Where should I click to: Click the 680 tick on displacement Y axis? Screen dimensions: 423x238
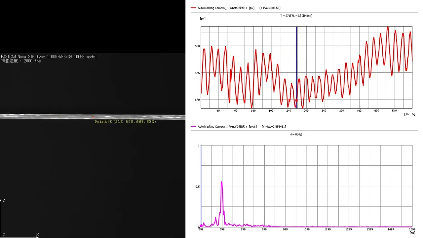coord(197,46)
